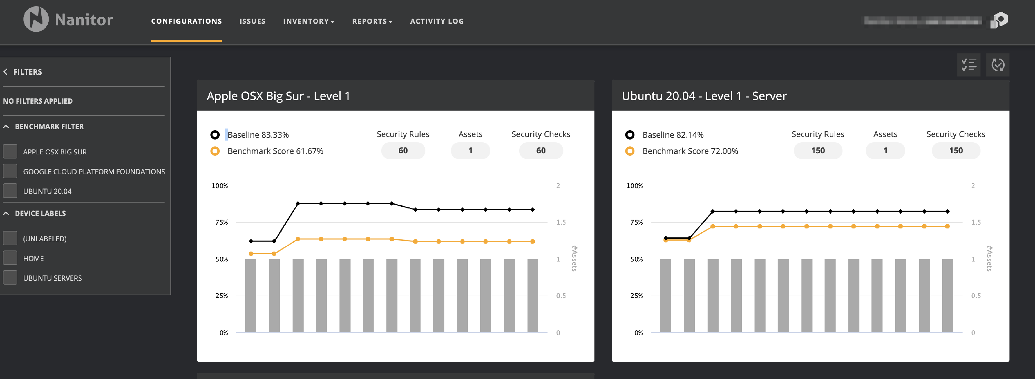Open the puzzle-piece icon beside the account name
Screen dimensions: 1035x379
tap(1000, 20)
